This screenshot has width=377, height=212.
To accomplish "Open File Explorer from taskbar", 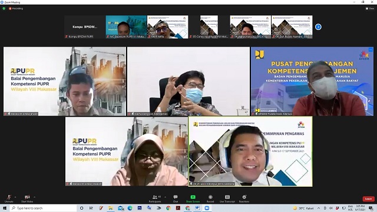I will click(x=110, y=208).
